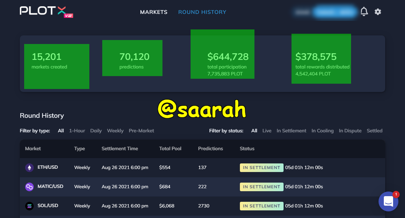
Task: Click the Round History section heading
Action: (x=42, y=116)
